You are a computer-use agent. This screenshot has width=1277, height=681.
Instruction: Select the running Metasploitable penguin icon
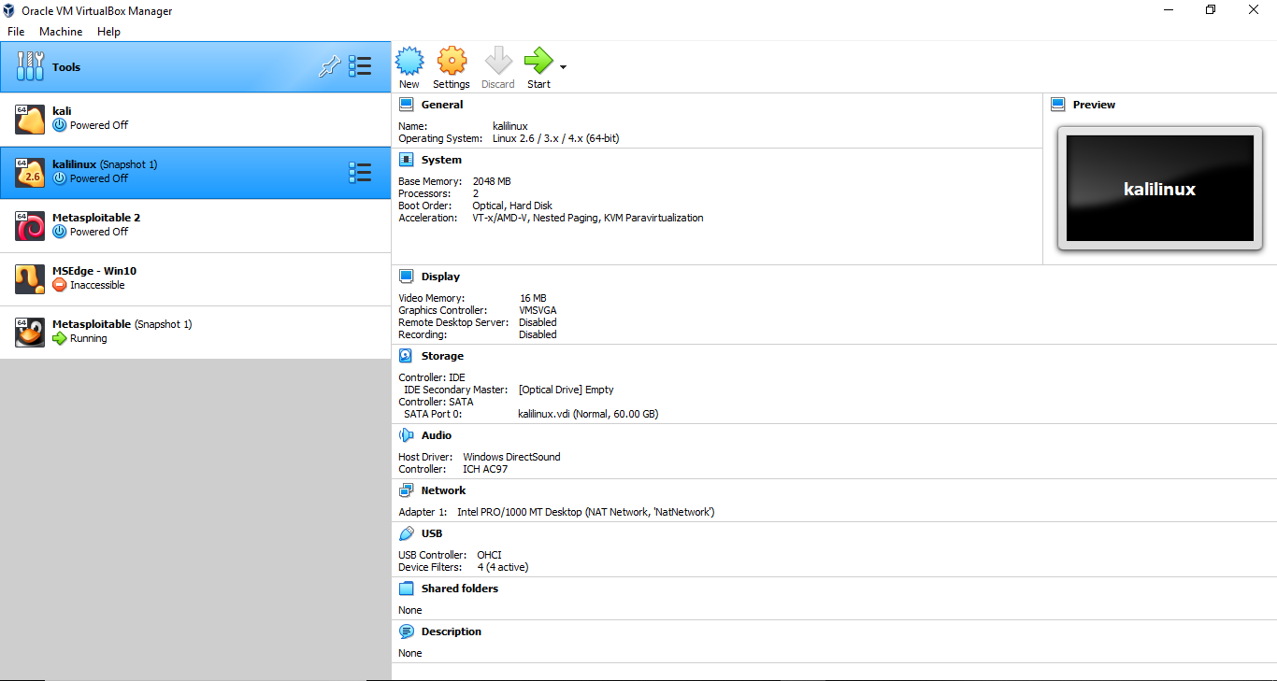(30, 333)
